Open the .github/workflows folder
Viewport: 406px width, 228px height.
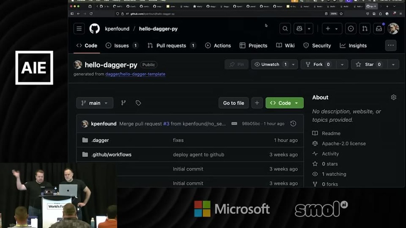click(111, 155)
